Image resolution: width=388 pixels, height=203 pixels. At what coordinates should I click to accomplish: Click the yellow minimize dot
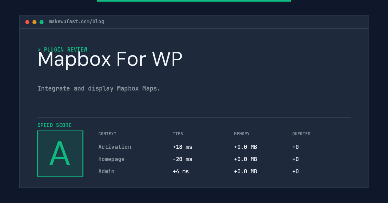click(x=34, y=22)
